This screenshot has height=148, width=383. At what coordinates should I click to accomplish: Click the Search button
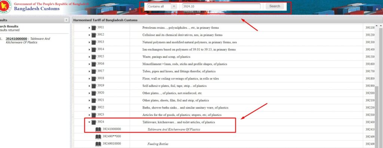[275, 6]
